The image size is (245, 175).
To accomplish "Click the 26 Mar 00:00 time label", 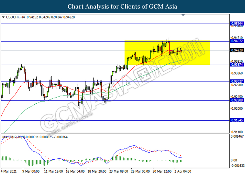I will click(x=140, y=171).
